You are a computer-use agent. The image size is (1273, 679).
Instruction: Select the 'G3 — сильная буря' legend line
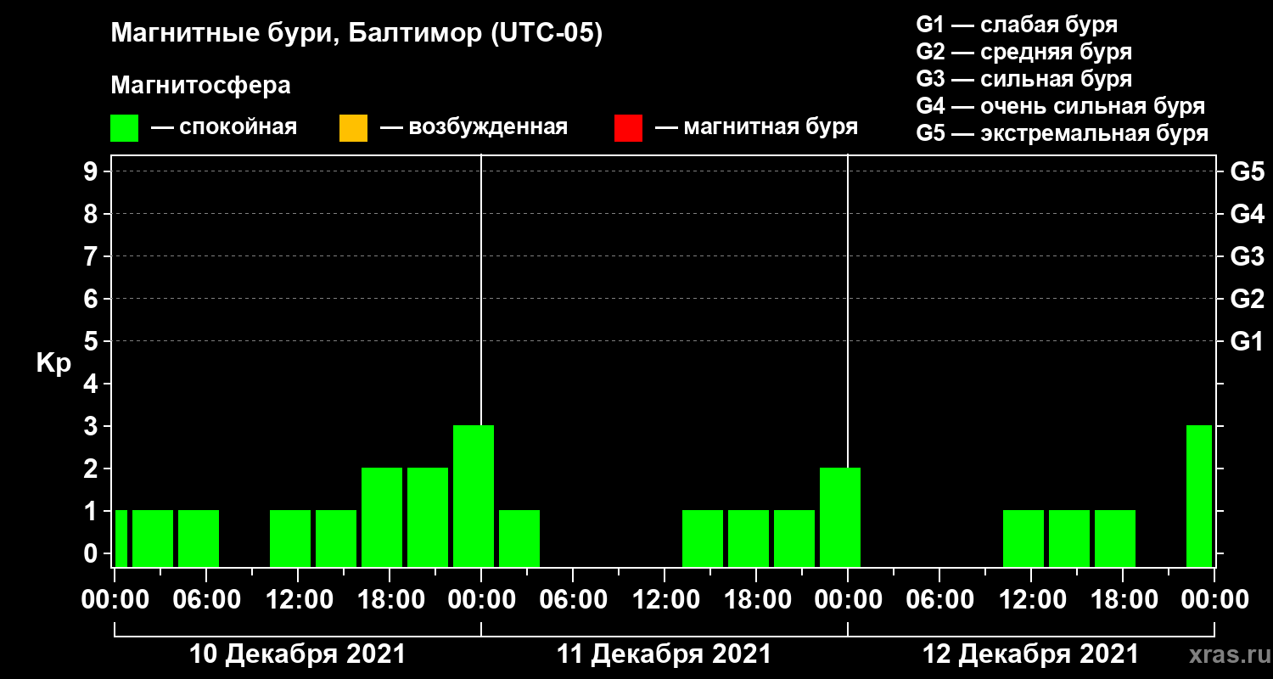[1023, 79]
